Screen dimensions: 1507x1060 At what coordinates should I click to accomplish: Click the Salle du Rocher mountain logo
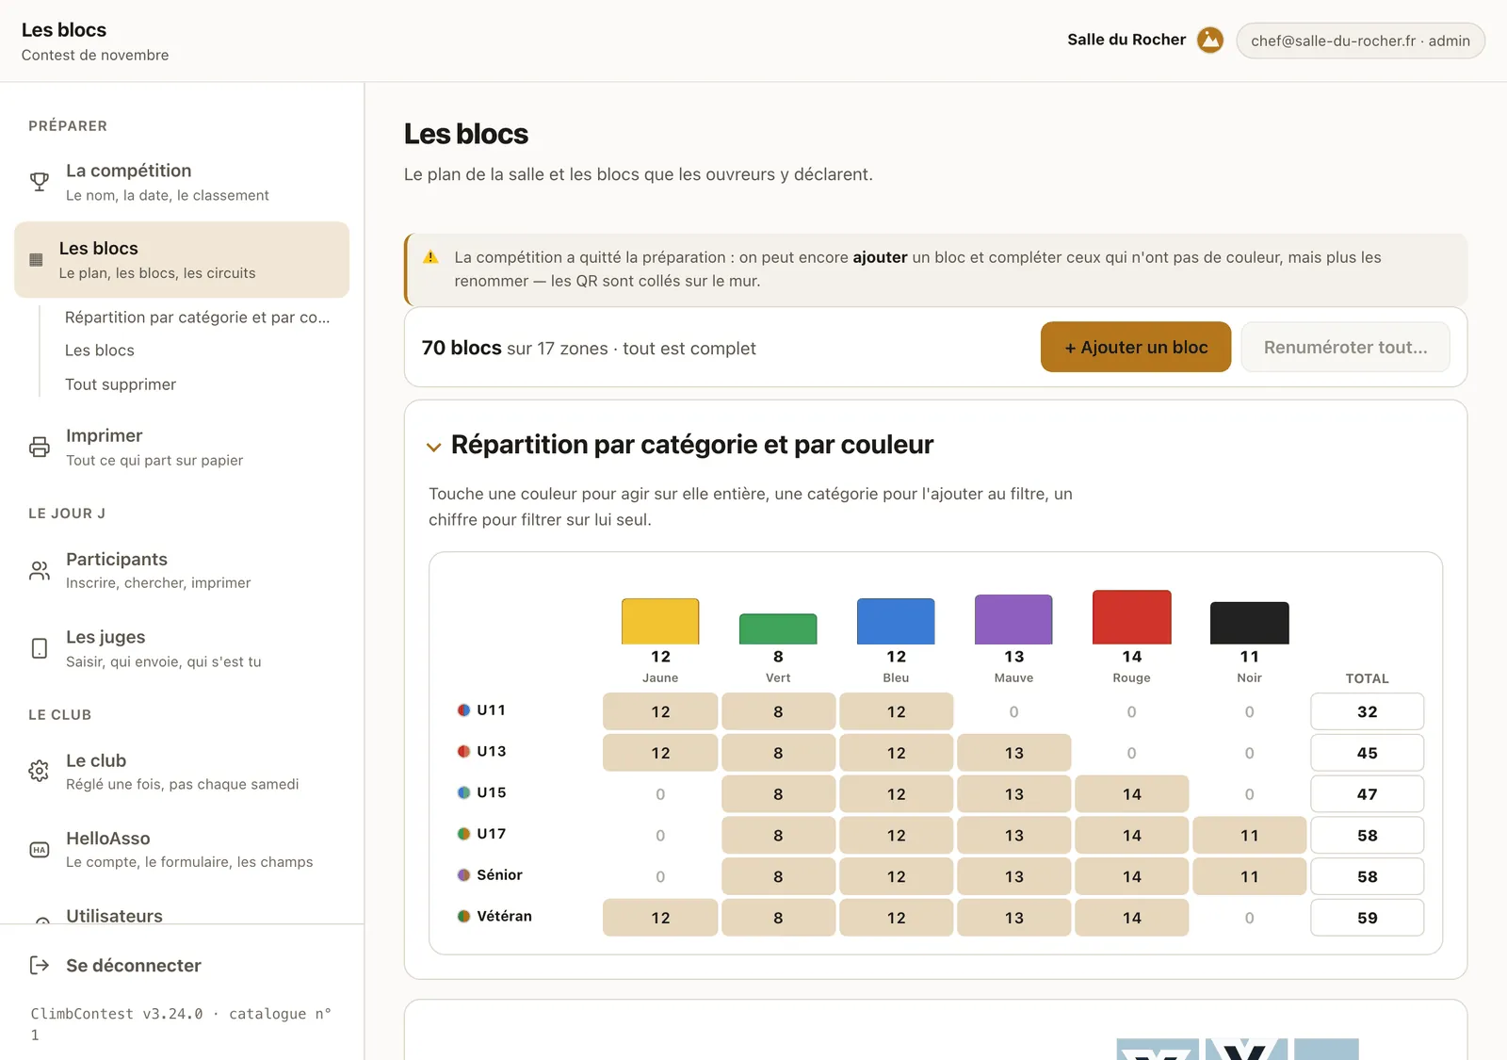[1210, 40]
